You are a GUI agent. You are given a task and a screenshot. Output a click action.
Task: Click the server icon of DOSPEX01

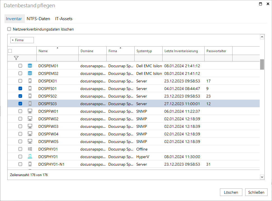[x=30, y=81]
